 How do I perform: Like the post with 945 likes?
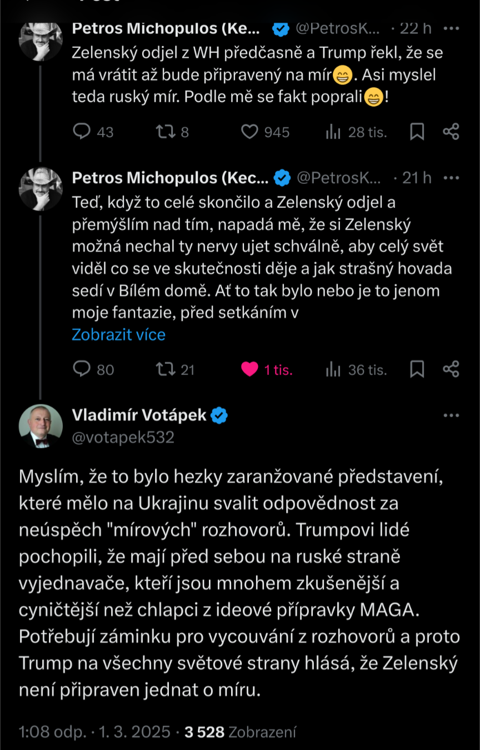250,132
